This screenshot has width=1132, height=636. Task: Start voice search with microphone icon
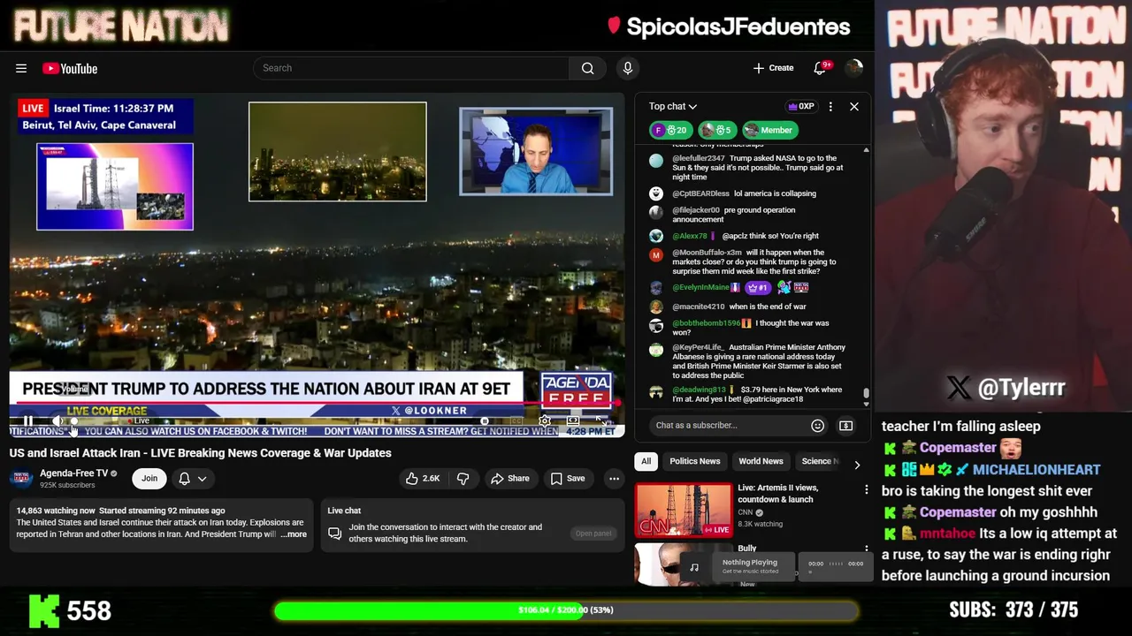coord(628,68)
